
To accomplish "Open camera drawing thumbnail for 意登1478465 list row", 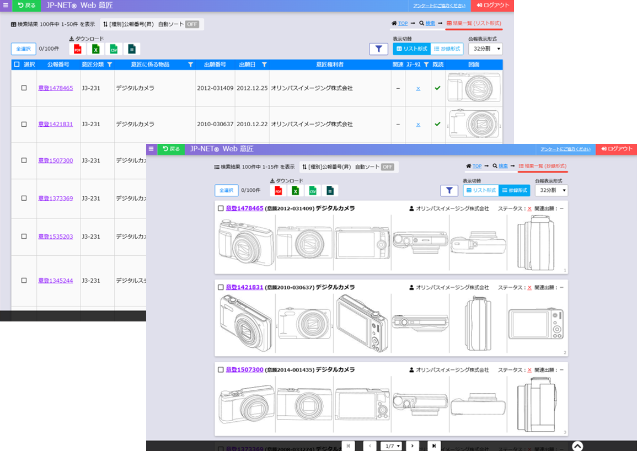I will pos(474,88).
